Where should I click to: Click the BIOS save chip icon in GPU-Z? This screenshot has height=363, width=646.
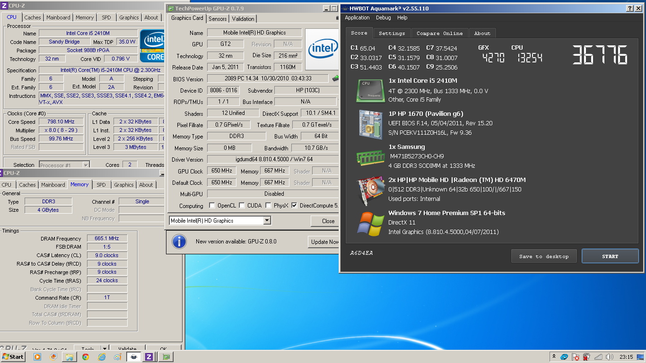click(336, 78)
